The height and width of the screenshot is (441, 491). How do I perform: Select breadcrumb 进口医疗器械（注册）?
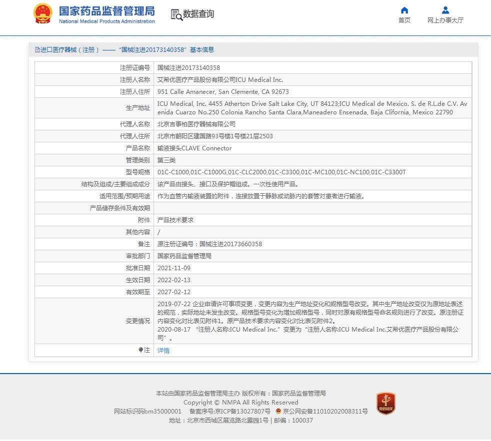69,50
